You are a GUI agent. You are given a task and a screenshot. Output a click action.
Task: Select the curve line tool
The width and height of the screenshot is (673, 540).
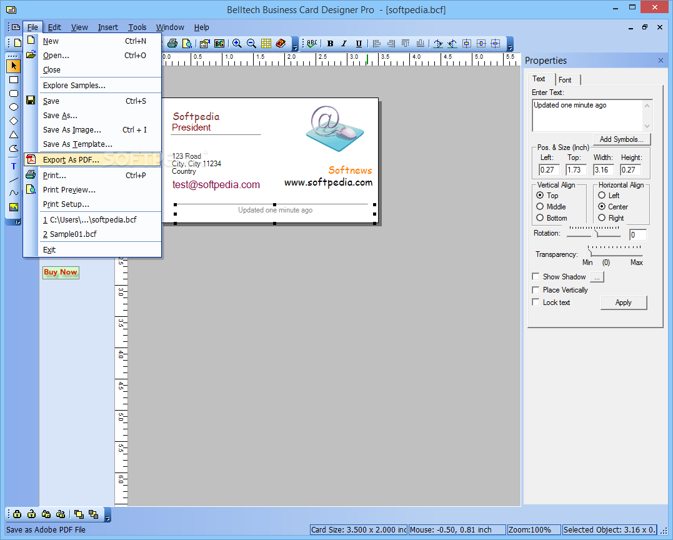14,193
